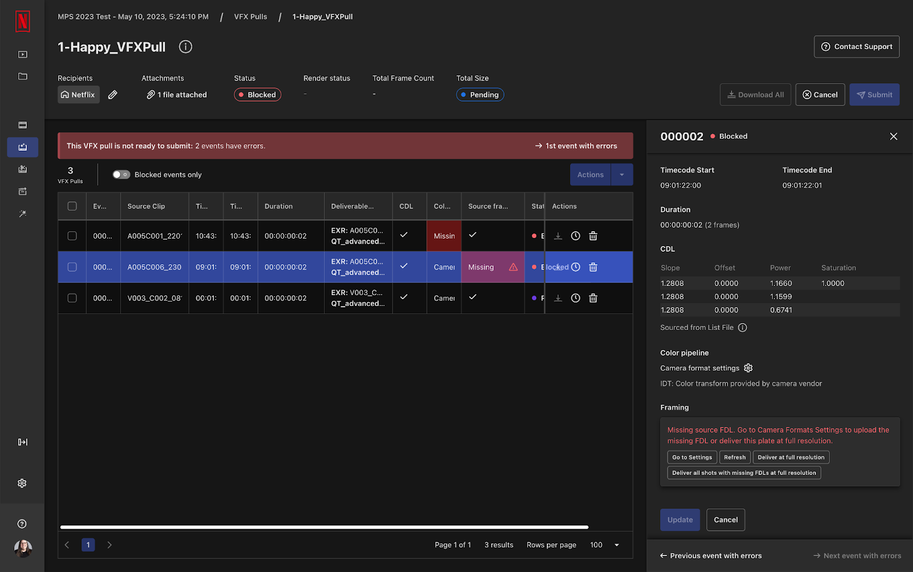The image size is (913, 572).
Task: View history clock icon for V003_C002 row
Action: [575, 298]
